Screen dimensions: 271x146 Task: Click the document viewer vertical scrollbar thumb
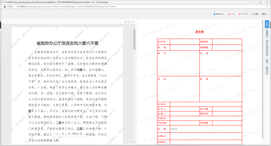(x=134, y=39)
